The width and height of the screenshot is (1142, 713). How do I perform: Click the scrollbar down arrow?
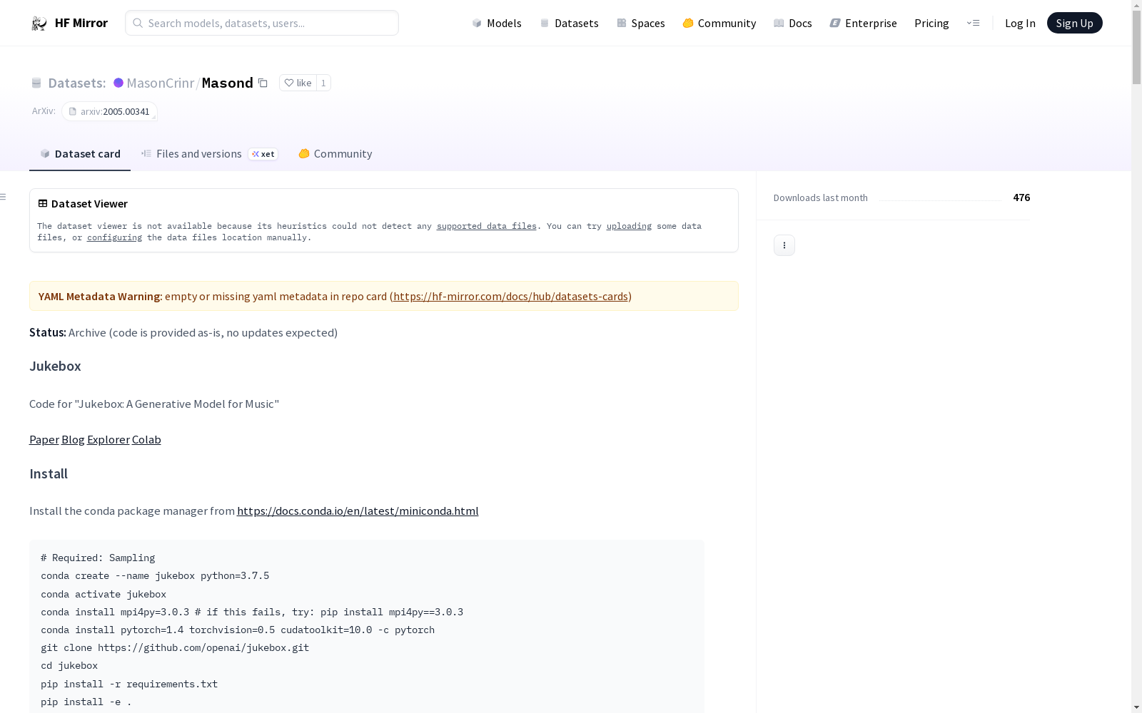tap(1136, 707)
